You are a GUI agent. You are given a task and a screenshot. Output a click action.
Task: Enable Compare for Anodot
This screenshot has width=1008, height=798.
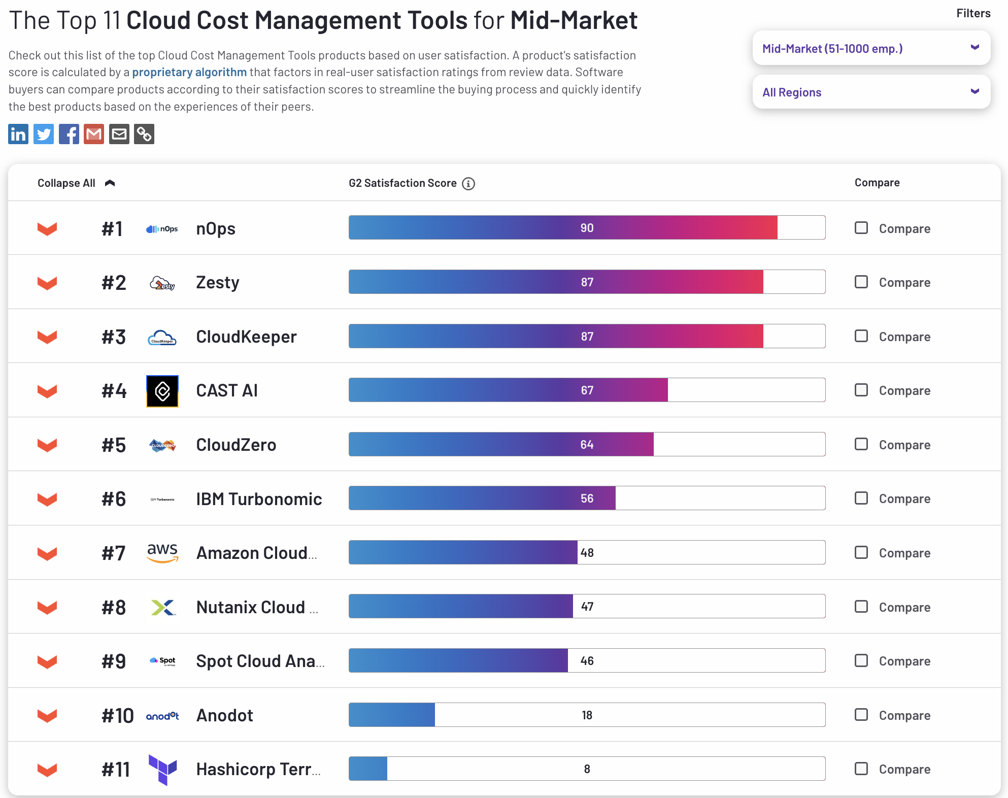(861, 715)
